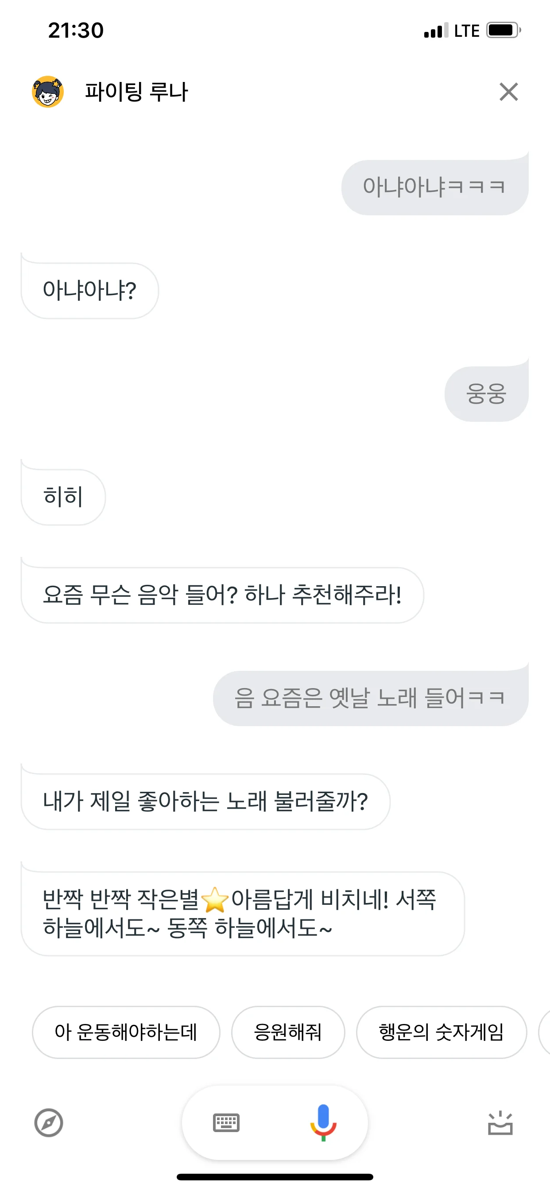
Task: Tap the '내가 제일 좋아하는 노래 불러줄까?' bubble
Action: click(x=205, y=801)
